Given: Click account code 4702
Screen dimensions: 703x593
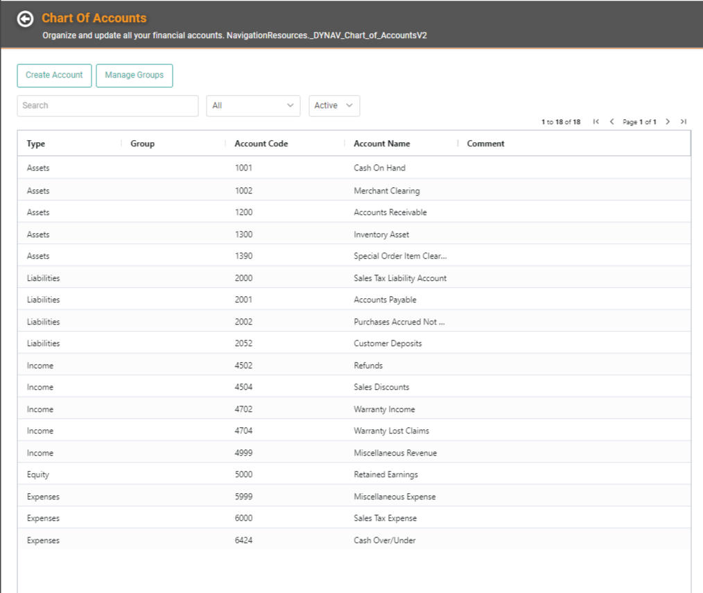Looking at the screenshot, I should (x=243, y=409).
